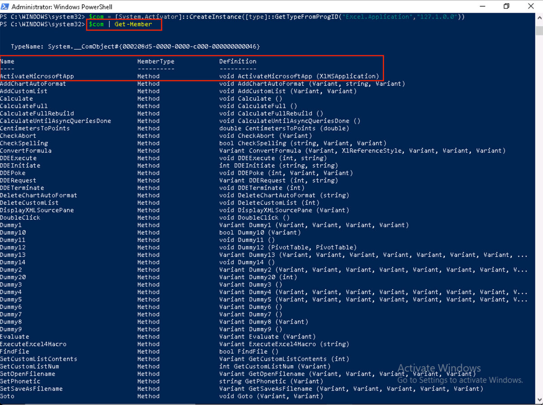This screenshot has height=405, width=543.
Task: Click the Dummy20 member name
Action: [13, 277]
